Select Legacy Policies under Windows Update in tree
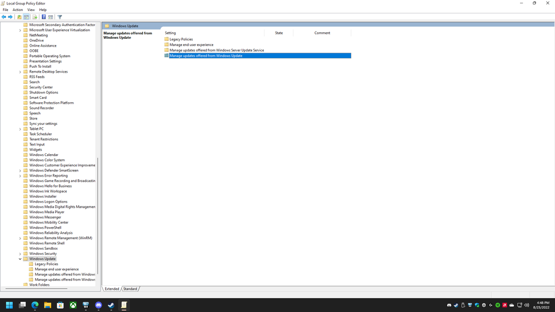 coord(46,264)
